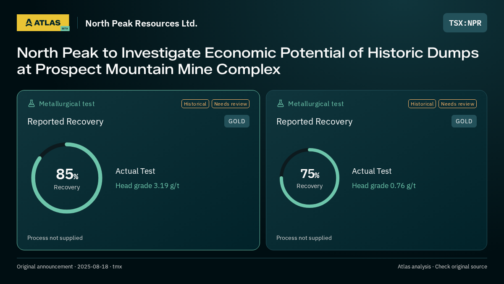504x284 pixels.
Task: Click Actual Test label beside the 75% ring
Action: click(x=372, y=171)
